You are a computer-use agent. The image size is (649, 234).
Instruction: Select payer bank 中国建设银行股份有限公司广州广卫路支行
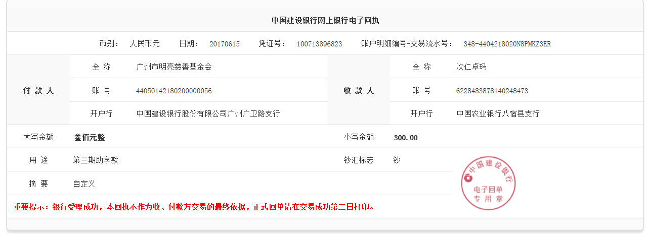(208, 114)
